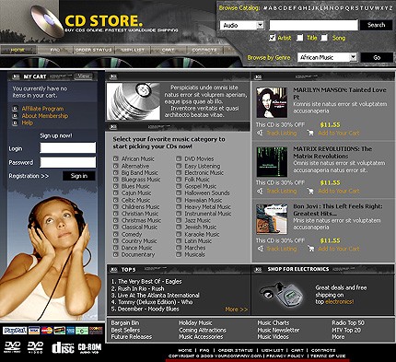
Task: Click the Login input field
Action: [x=68, y=147]
